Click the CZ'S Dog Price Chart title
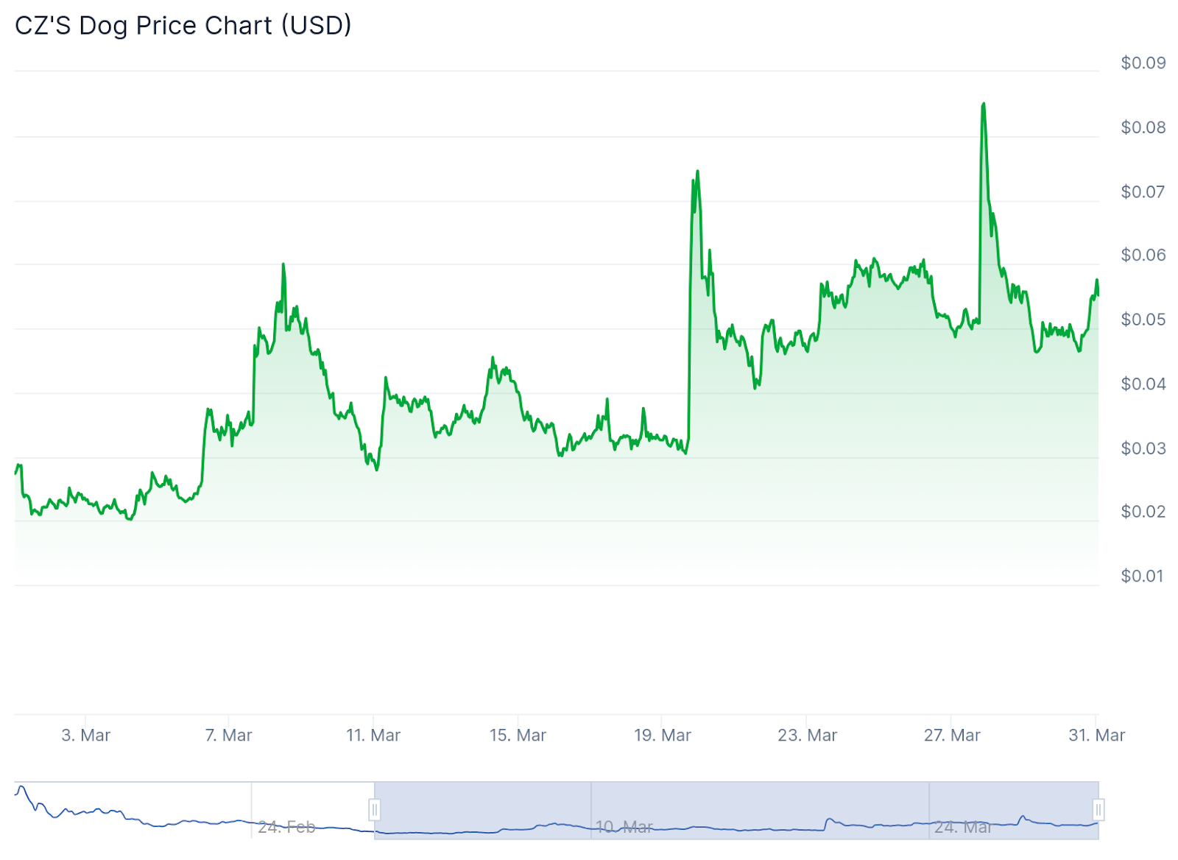This screenshot has width=1178, height=860. pyautogui.click(x=183, y=26)
